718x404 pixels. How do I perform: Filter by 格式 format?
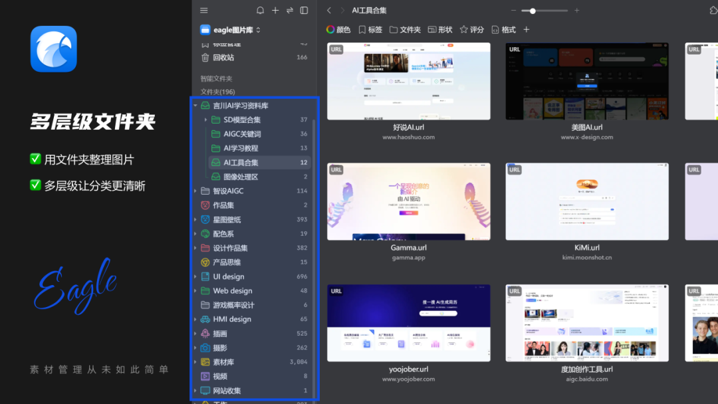pos(503,30)
